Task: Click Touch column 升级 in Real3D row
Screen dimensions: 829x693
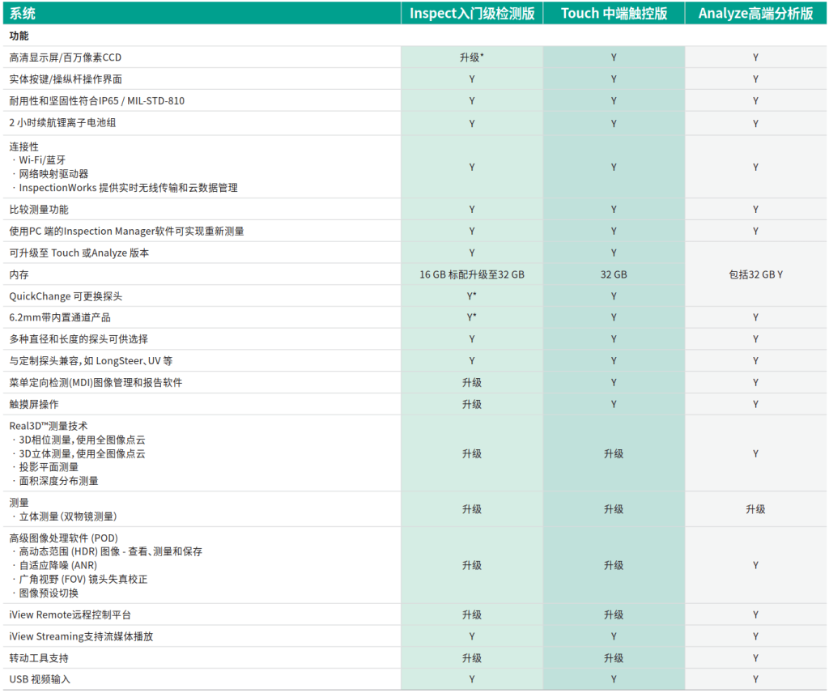Action: coord(614,453)
